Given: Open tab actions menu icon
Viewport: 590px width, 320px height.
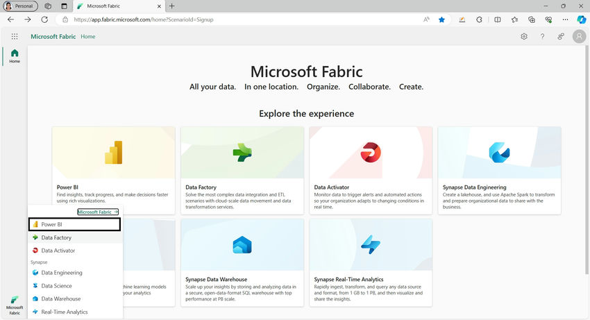Looking at the screenshot, I should (x=64, y=6).
